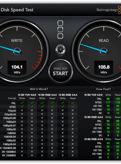Click NTSC 12 Bit RGB Read checkmark
Image resolution: width=121 pixels, height=164 pixels.
pyautogui.click(x=73, y=106)
